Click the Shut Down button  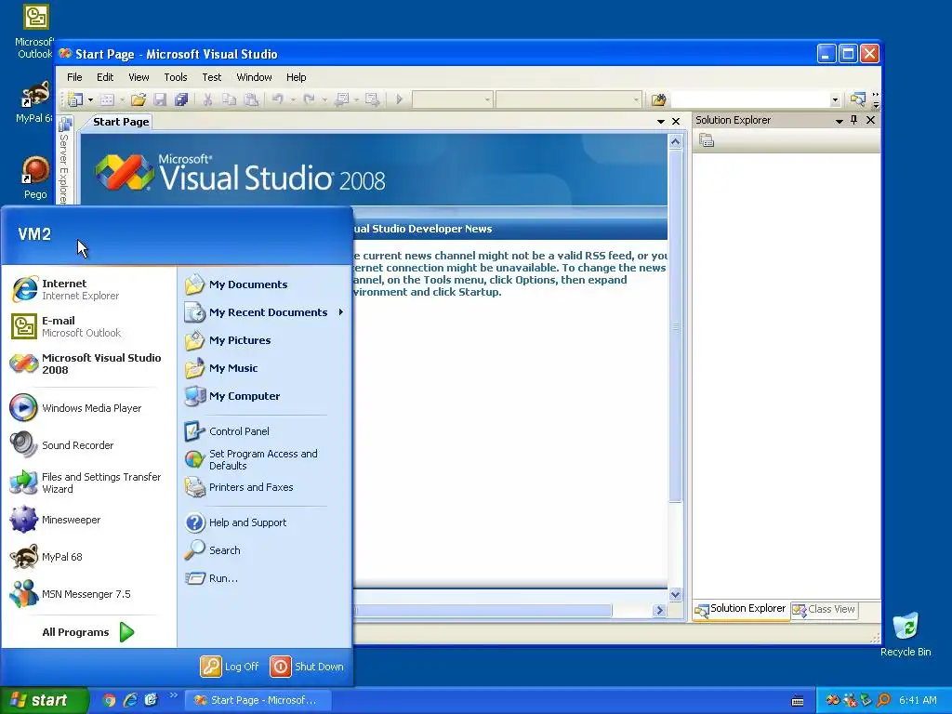pyautogui.click(x=307, y=666)
